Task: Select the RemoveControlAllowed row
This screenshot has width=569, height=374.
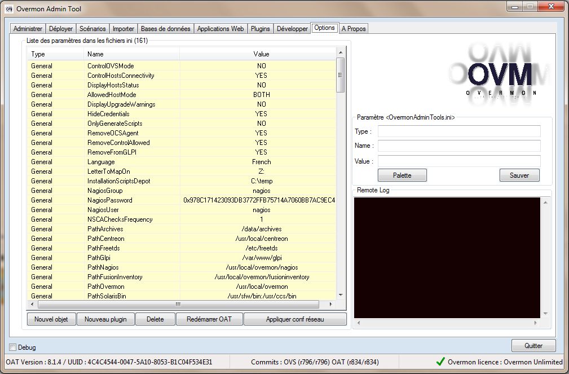Action: pos(182,143)
